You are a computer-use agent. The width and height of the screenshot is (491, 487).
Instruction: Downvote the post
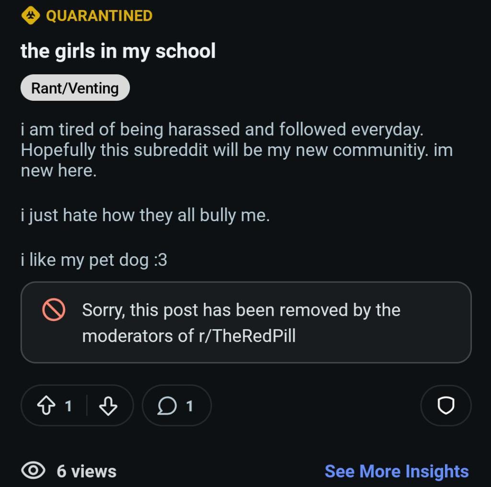(x=107, y=406)
